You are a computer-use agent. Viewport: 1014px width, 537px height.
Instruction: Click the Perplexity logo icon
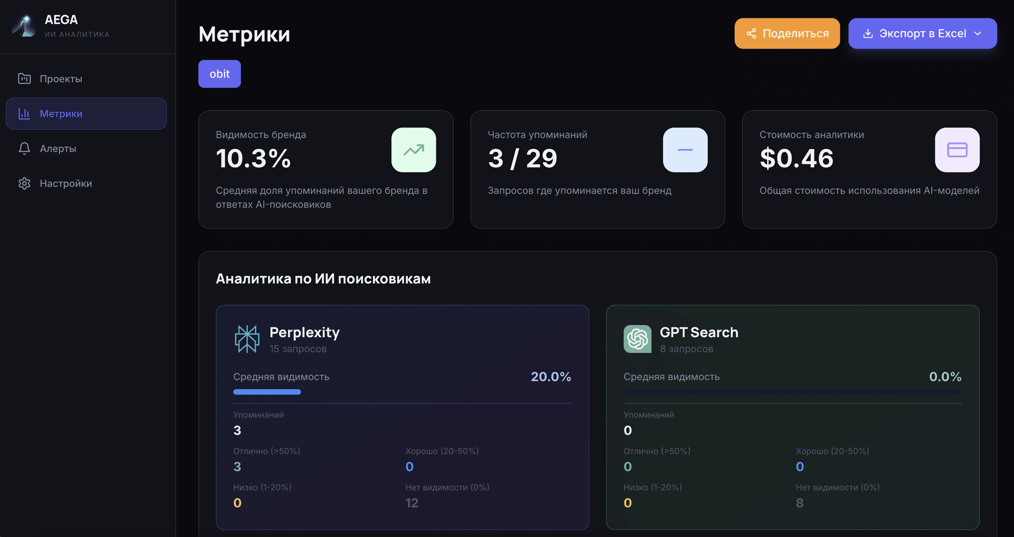tap(247, 338)
